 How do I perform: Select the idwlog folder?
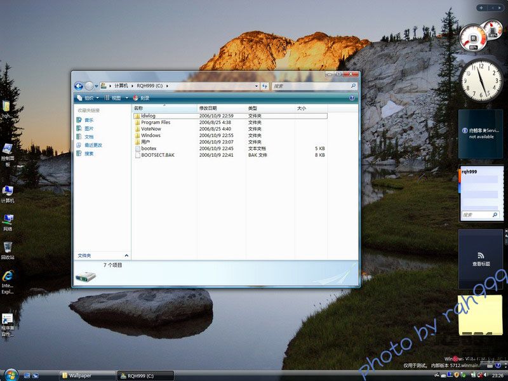pyautogui.click(x=230, y=116)
